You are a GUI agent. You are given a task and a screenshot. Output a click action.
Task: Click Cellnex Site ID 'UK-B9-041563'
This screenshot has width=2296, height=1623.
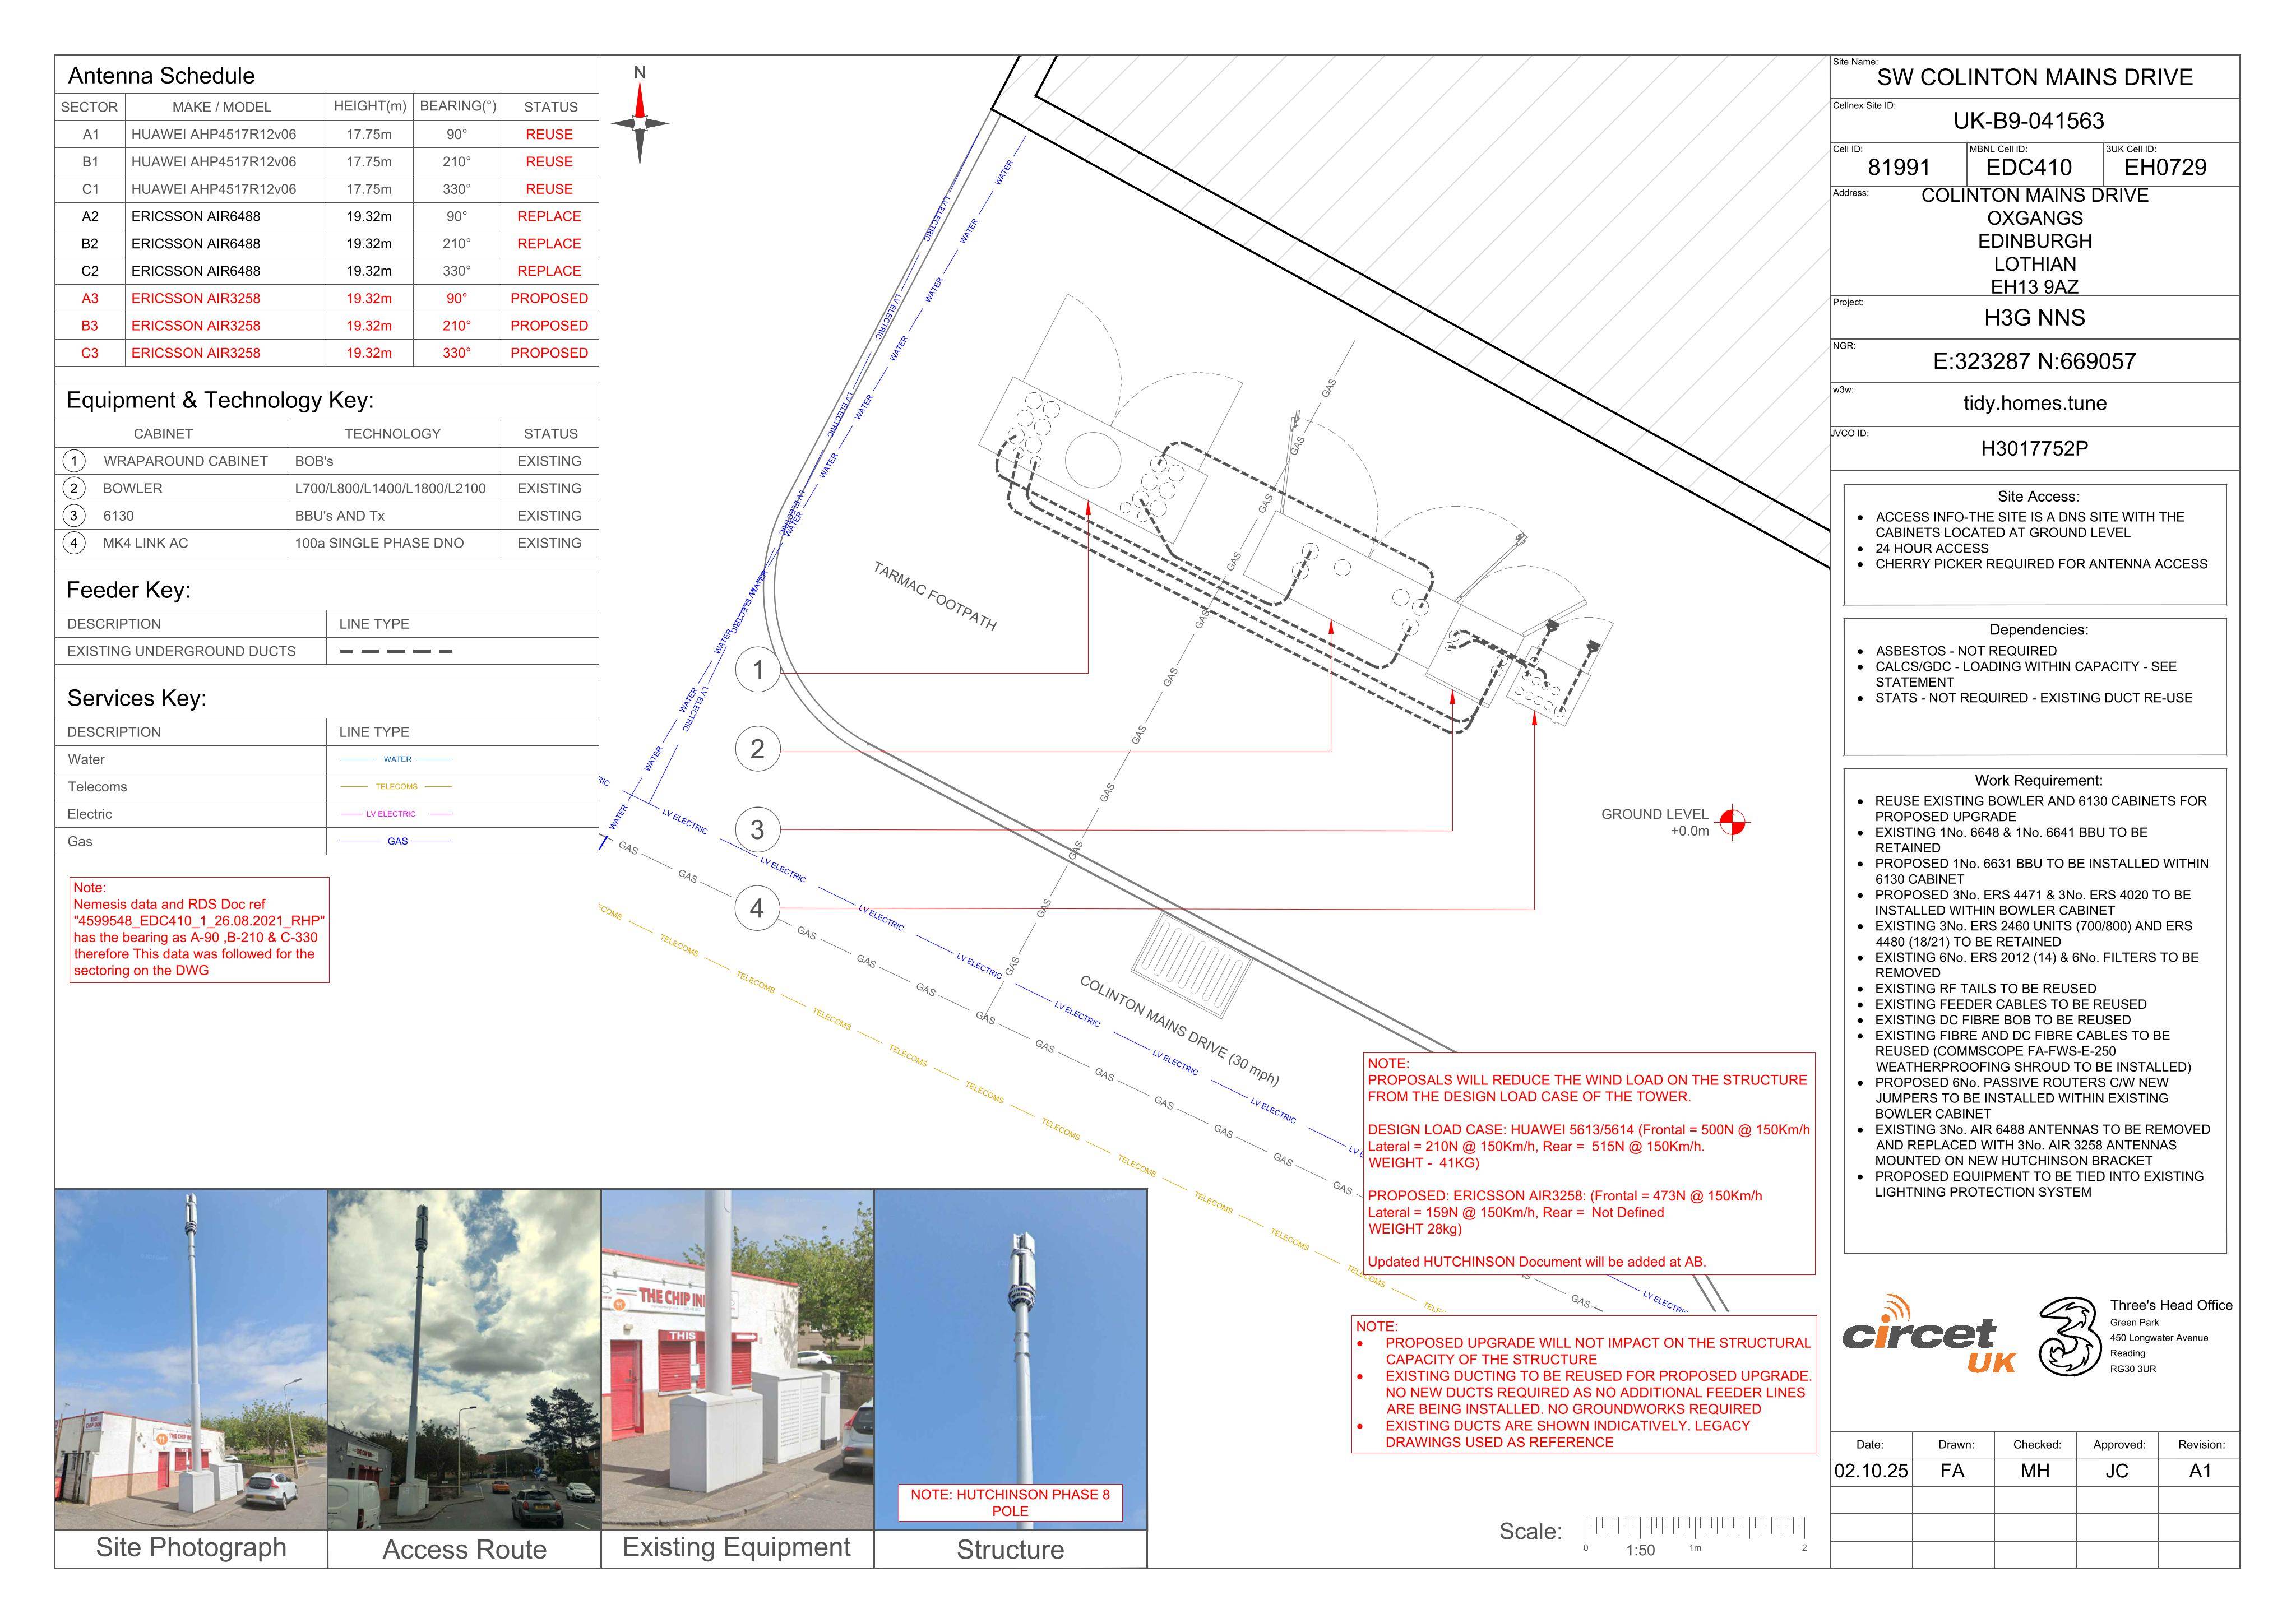coord(2029,121)
